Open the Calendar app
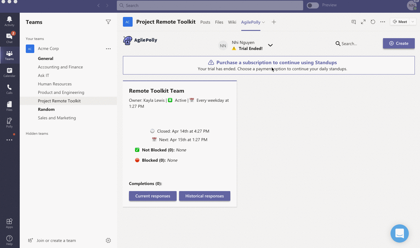420x248 pixels. click(9, 72)
